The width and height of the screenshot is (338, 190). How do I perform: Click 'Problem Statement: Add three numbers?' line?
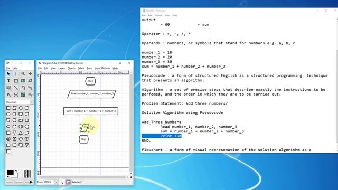pos(184,103)
